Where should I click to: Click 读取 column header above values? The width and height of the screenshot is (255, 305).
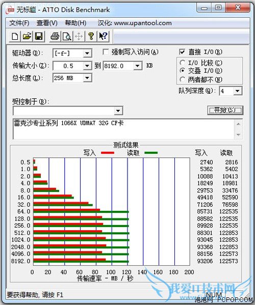226,153
